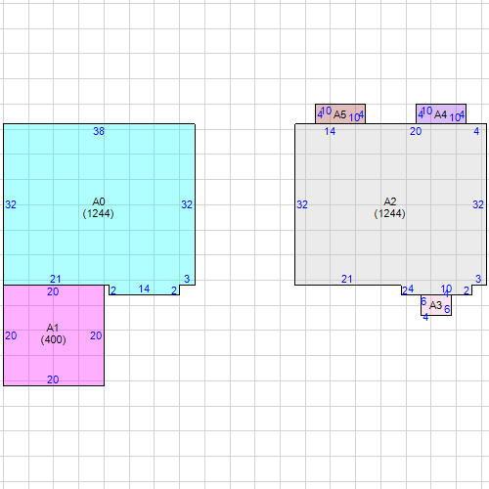Select the A2 (1244) area label
The image size is (489, 489).
click(389, 207)
